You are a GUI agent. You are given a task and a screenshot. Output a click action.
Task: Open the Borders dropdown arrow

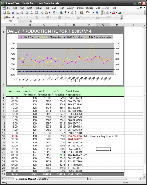(110, 12)
